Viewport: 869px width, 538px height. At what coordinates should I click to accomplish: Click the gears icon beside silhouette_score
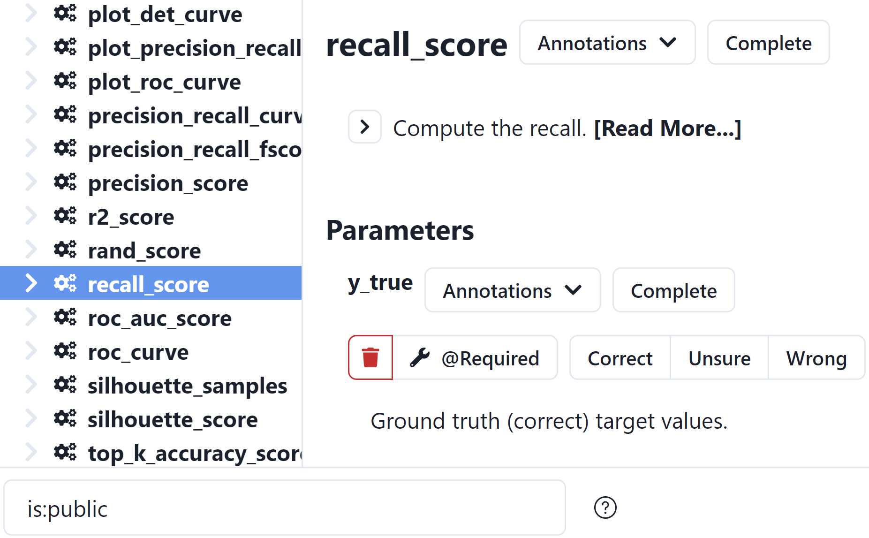point(65,419)
